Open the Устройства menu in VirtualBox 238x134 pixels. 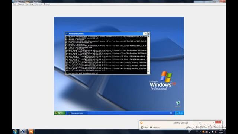[38, 4]
